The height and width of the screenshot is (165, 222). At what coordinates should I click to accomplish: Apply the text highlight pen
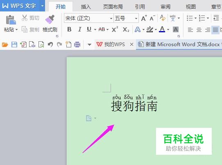pyautogui.click(x=150, y=29)
